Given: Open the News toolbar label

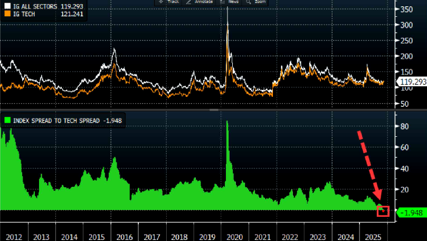Looking at the screenshot, I should coord(233,2).
